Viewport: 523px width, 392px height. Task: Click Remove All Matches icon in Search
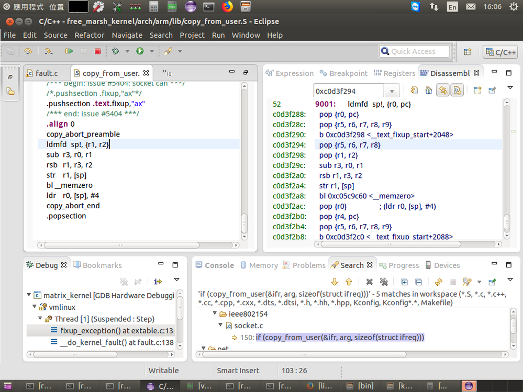tap(384, 282)
